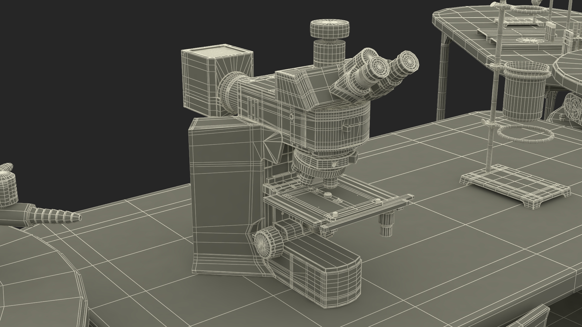This screenshot has width=582, height=327.
Task: Select the microscope's square camera housing
Action: pyautogui.click(x=217, y=80)
